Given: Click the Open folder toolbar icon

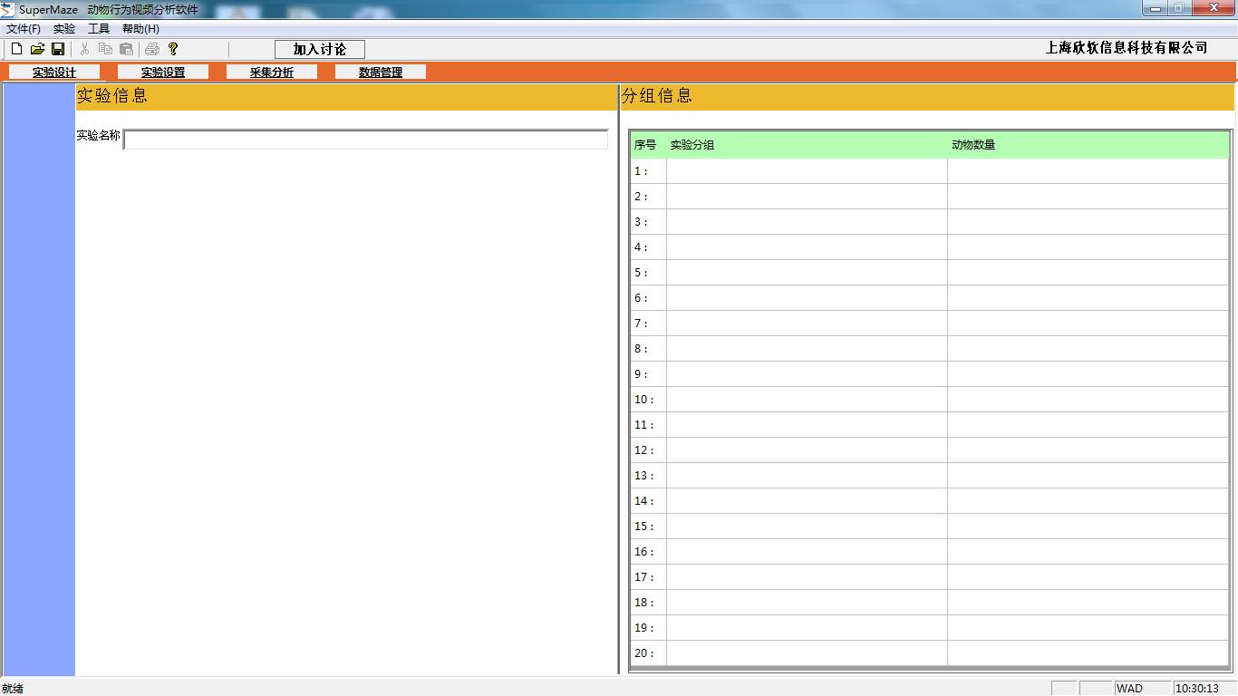Looking at the screenshot, I should pyautogui.click(x=37, y=49).
